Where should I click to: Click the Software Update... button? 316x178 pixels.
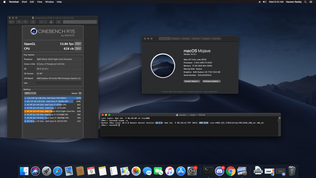click(x=211, y=81)
